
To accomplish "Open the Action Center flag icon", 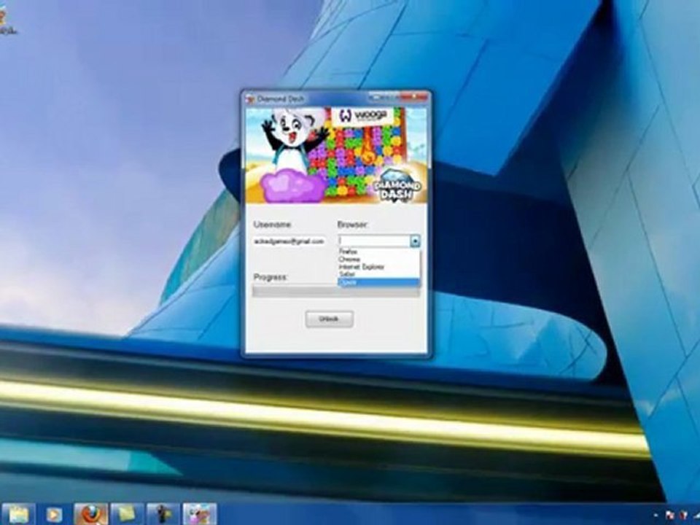I will click(670, 516).
